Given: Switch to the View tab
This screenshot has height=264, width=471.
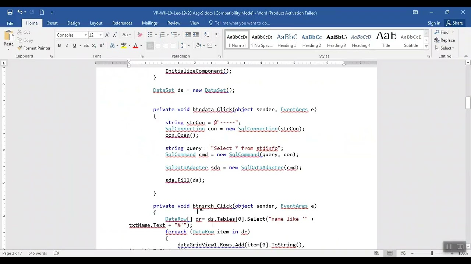Looking at the screenshot, I should 194,23.
